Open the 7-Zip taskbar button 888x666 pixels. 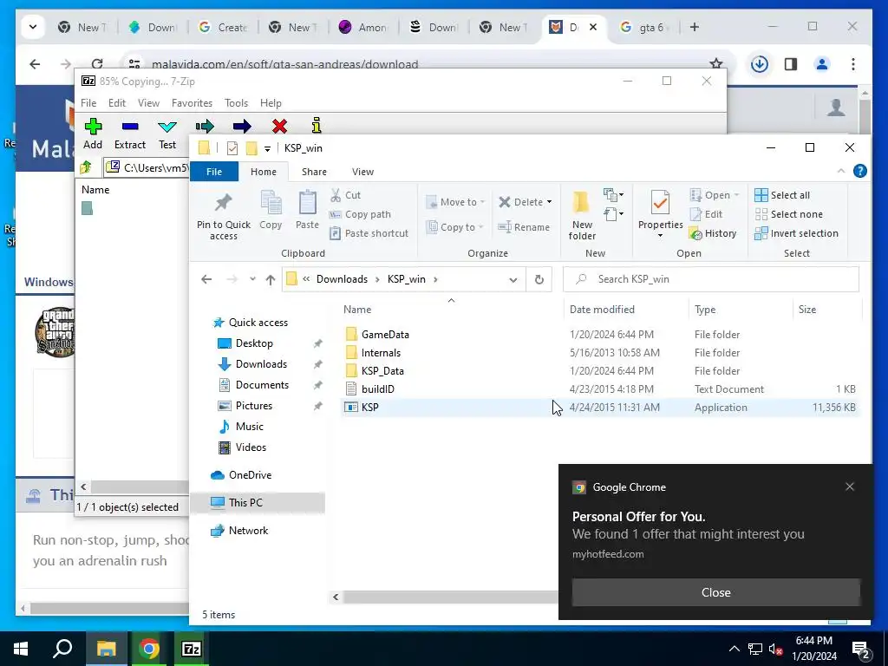[192, 649]
